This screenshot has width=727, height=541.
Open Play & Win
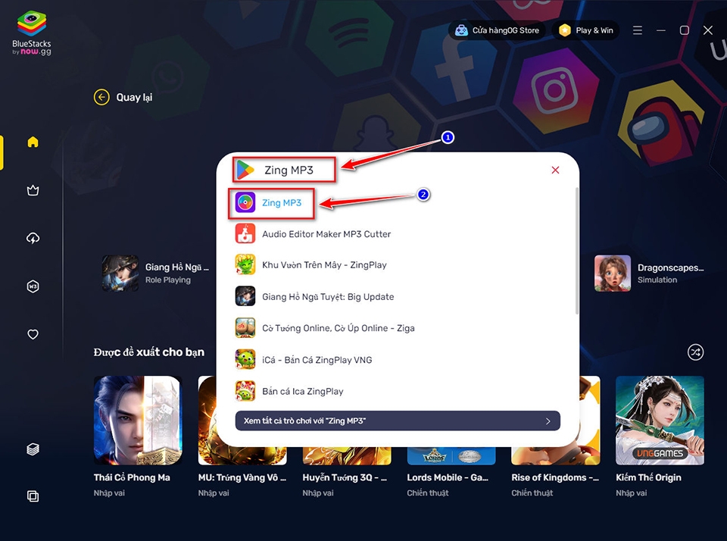click(586, 30)
